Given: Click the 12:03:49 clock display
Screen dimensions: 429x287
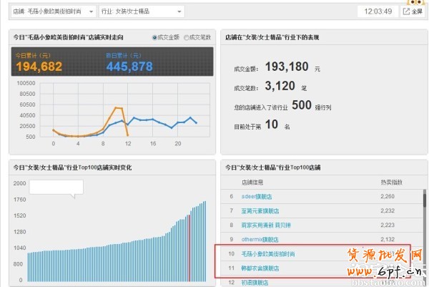Looking at the screenshot, I should tap(377, 11).
